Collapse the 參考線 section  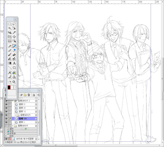(6, 133)
